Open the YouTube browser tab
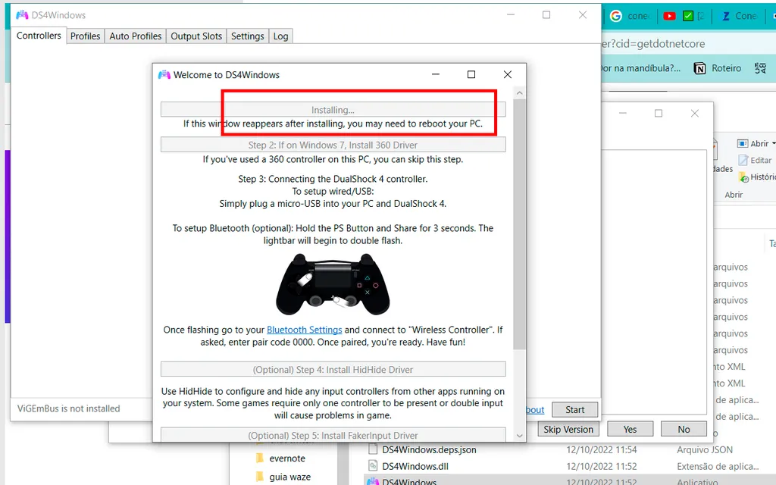This screenshot has width=776, height=485. 670,16
